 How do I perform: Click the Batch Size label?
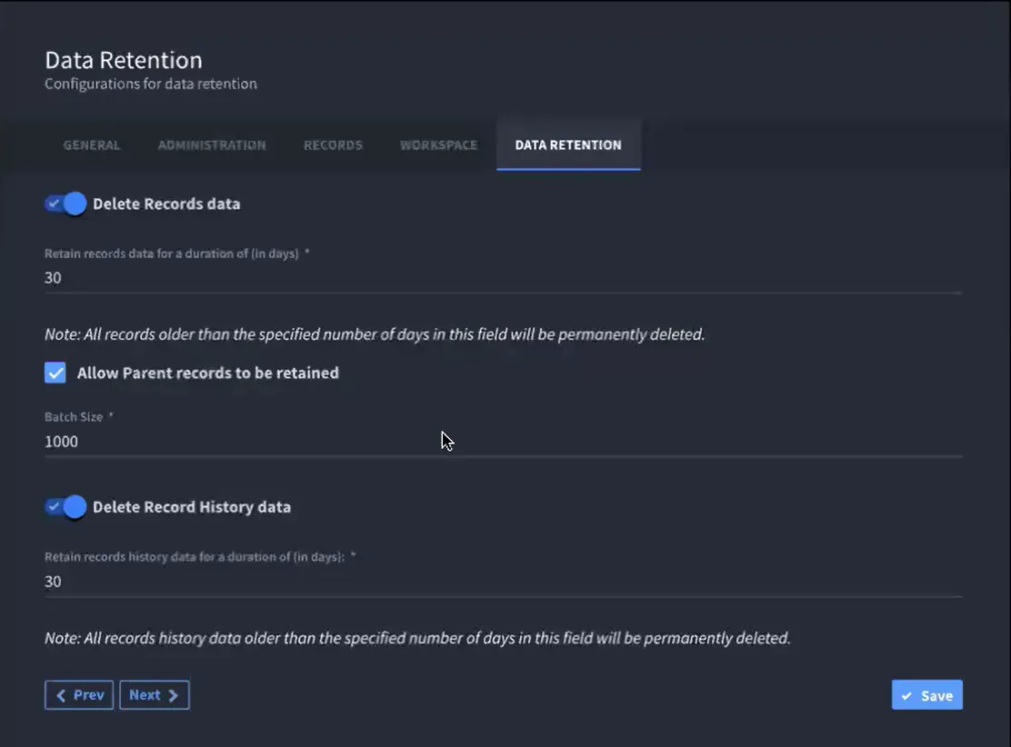point(74,417)
